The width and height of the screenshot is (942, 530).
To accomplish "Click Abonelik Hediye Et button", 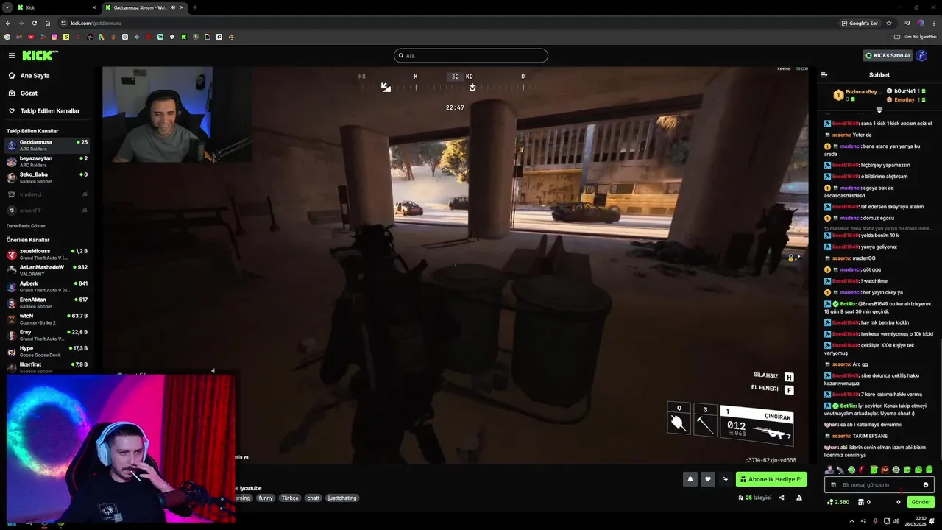I will click(x=771, y=479).
